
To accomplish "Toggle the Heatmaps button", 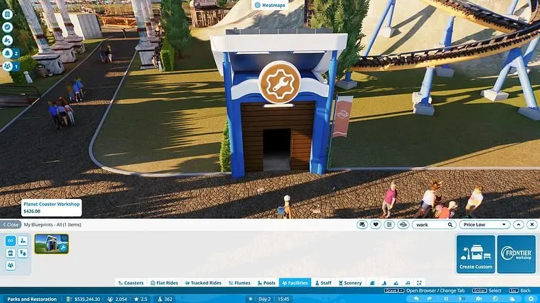I will pos(270,5).
